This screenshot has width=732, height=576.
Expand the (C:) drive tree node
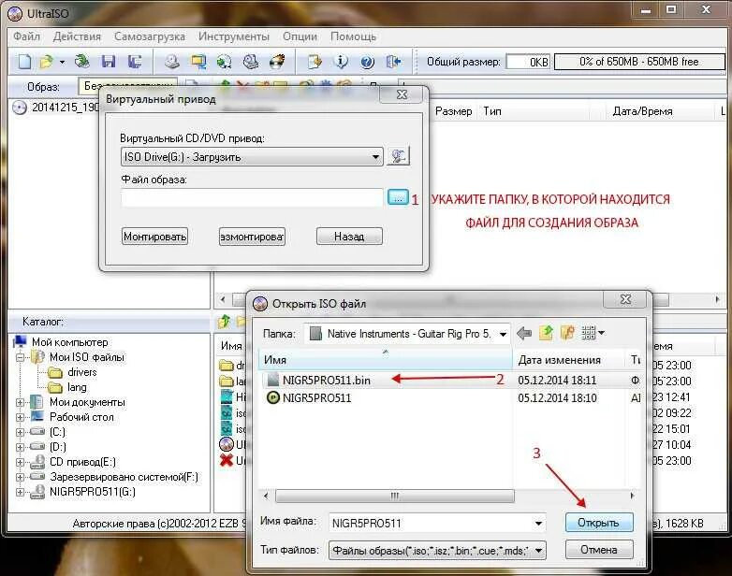20,432
